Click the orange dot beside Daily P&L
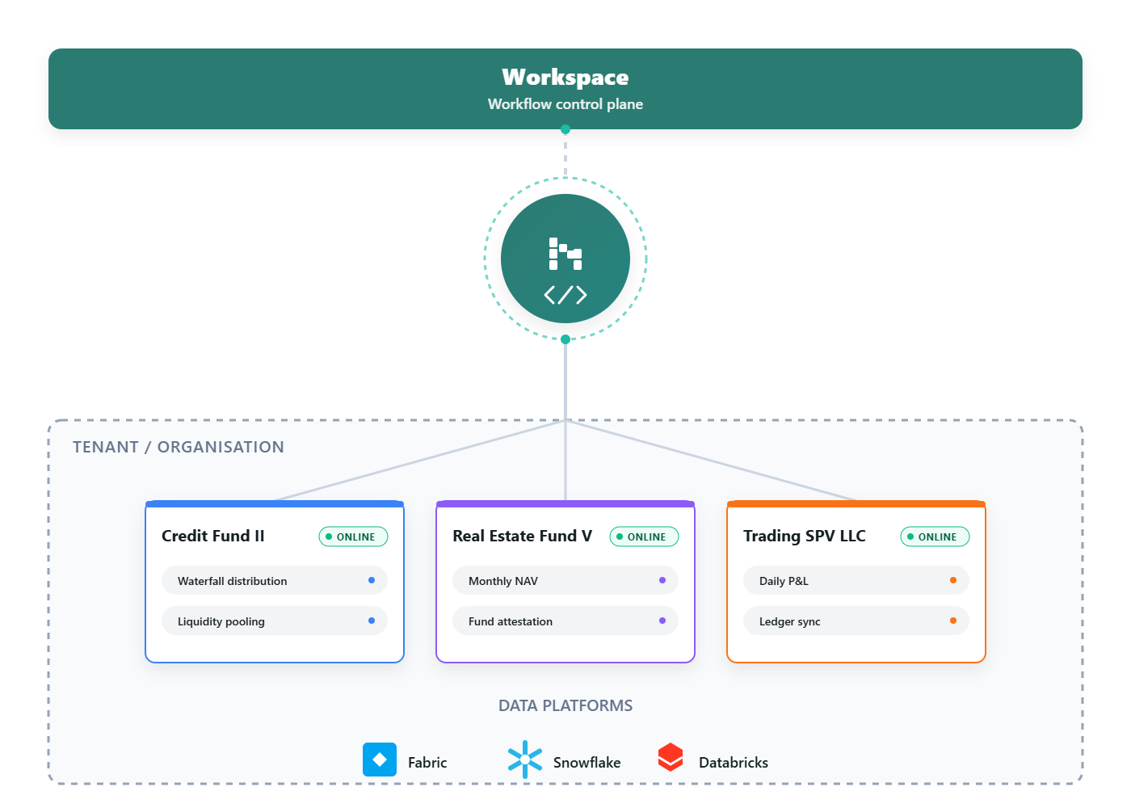The image size is (1131, 808). tap(953, 580)
